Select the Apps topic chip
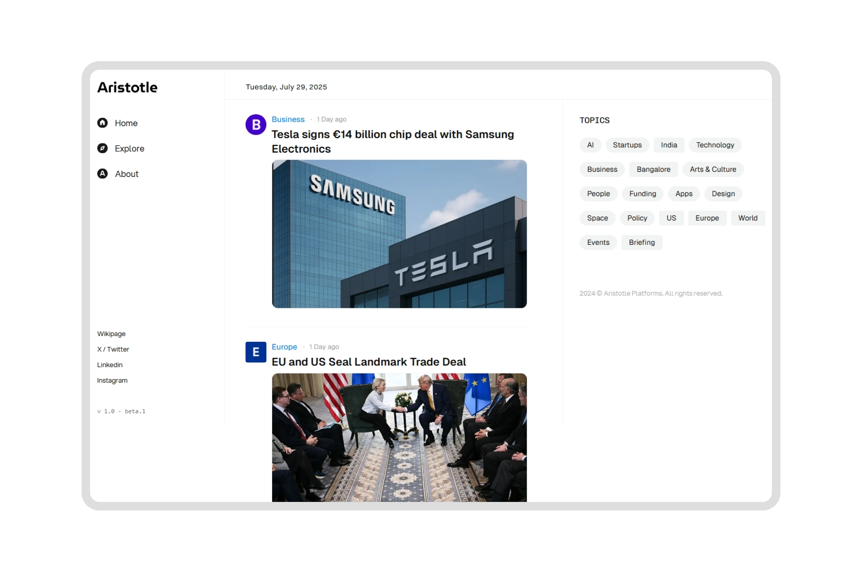This screenshot has height=572, width=862. 684,194
